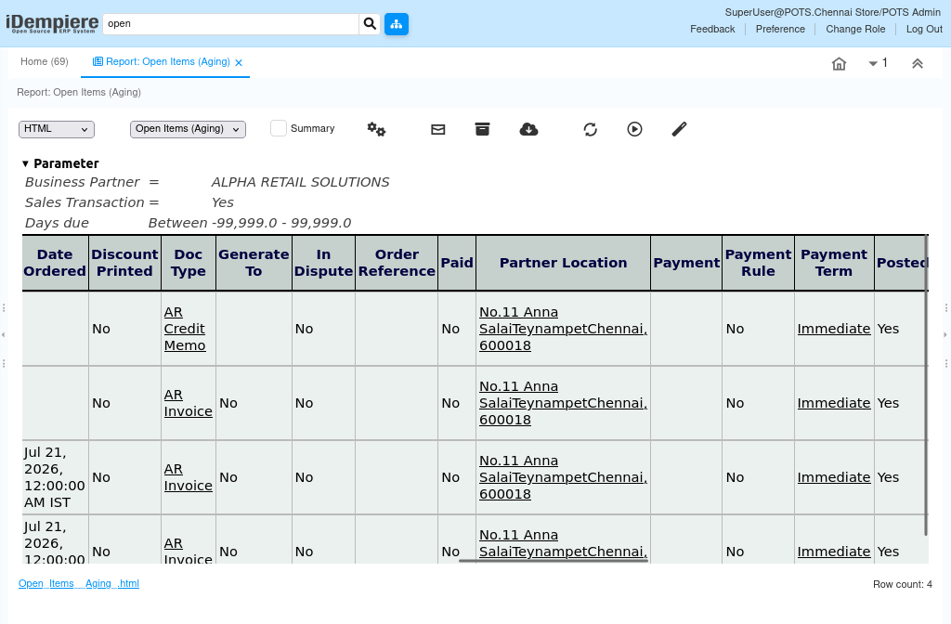Switch to the Home (69) tab
The height and width of the screenshot is (624, 951).
coord(45,62)
